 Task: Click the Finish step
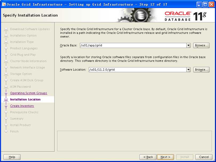[14, 131]
